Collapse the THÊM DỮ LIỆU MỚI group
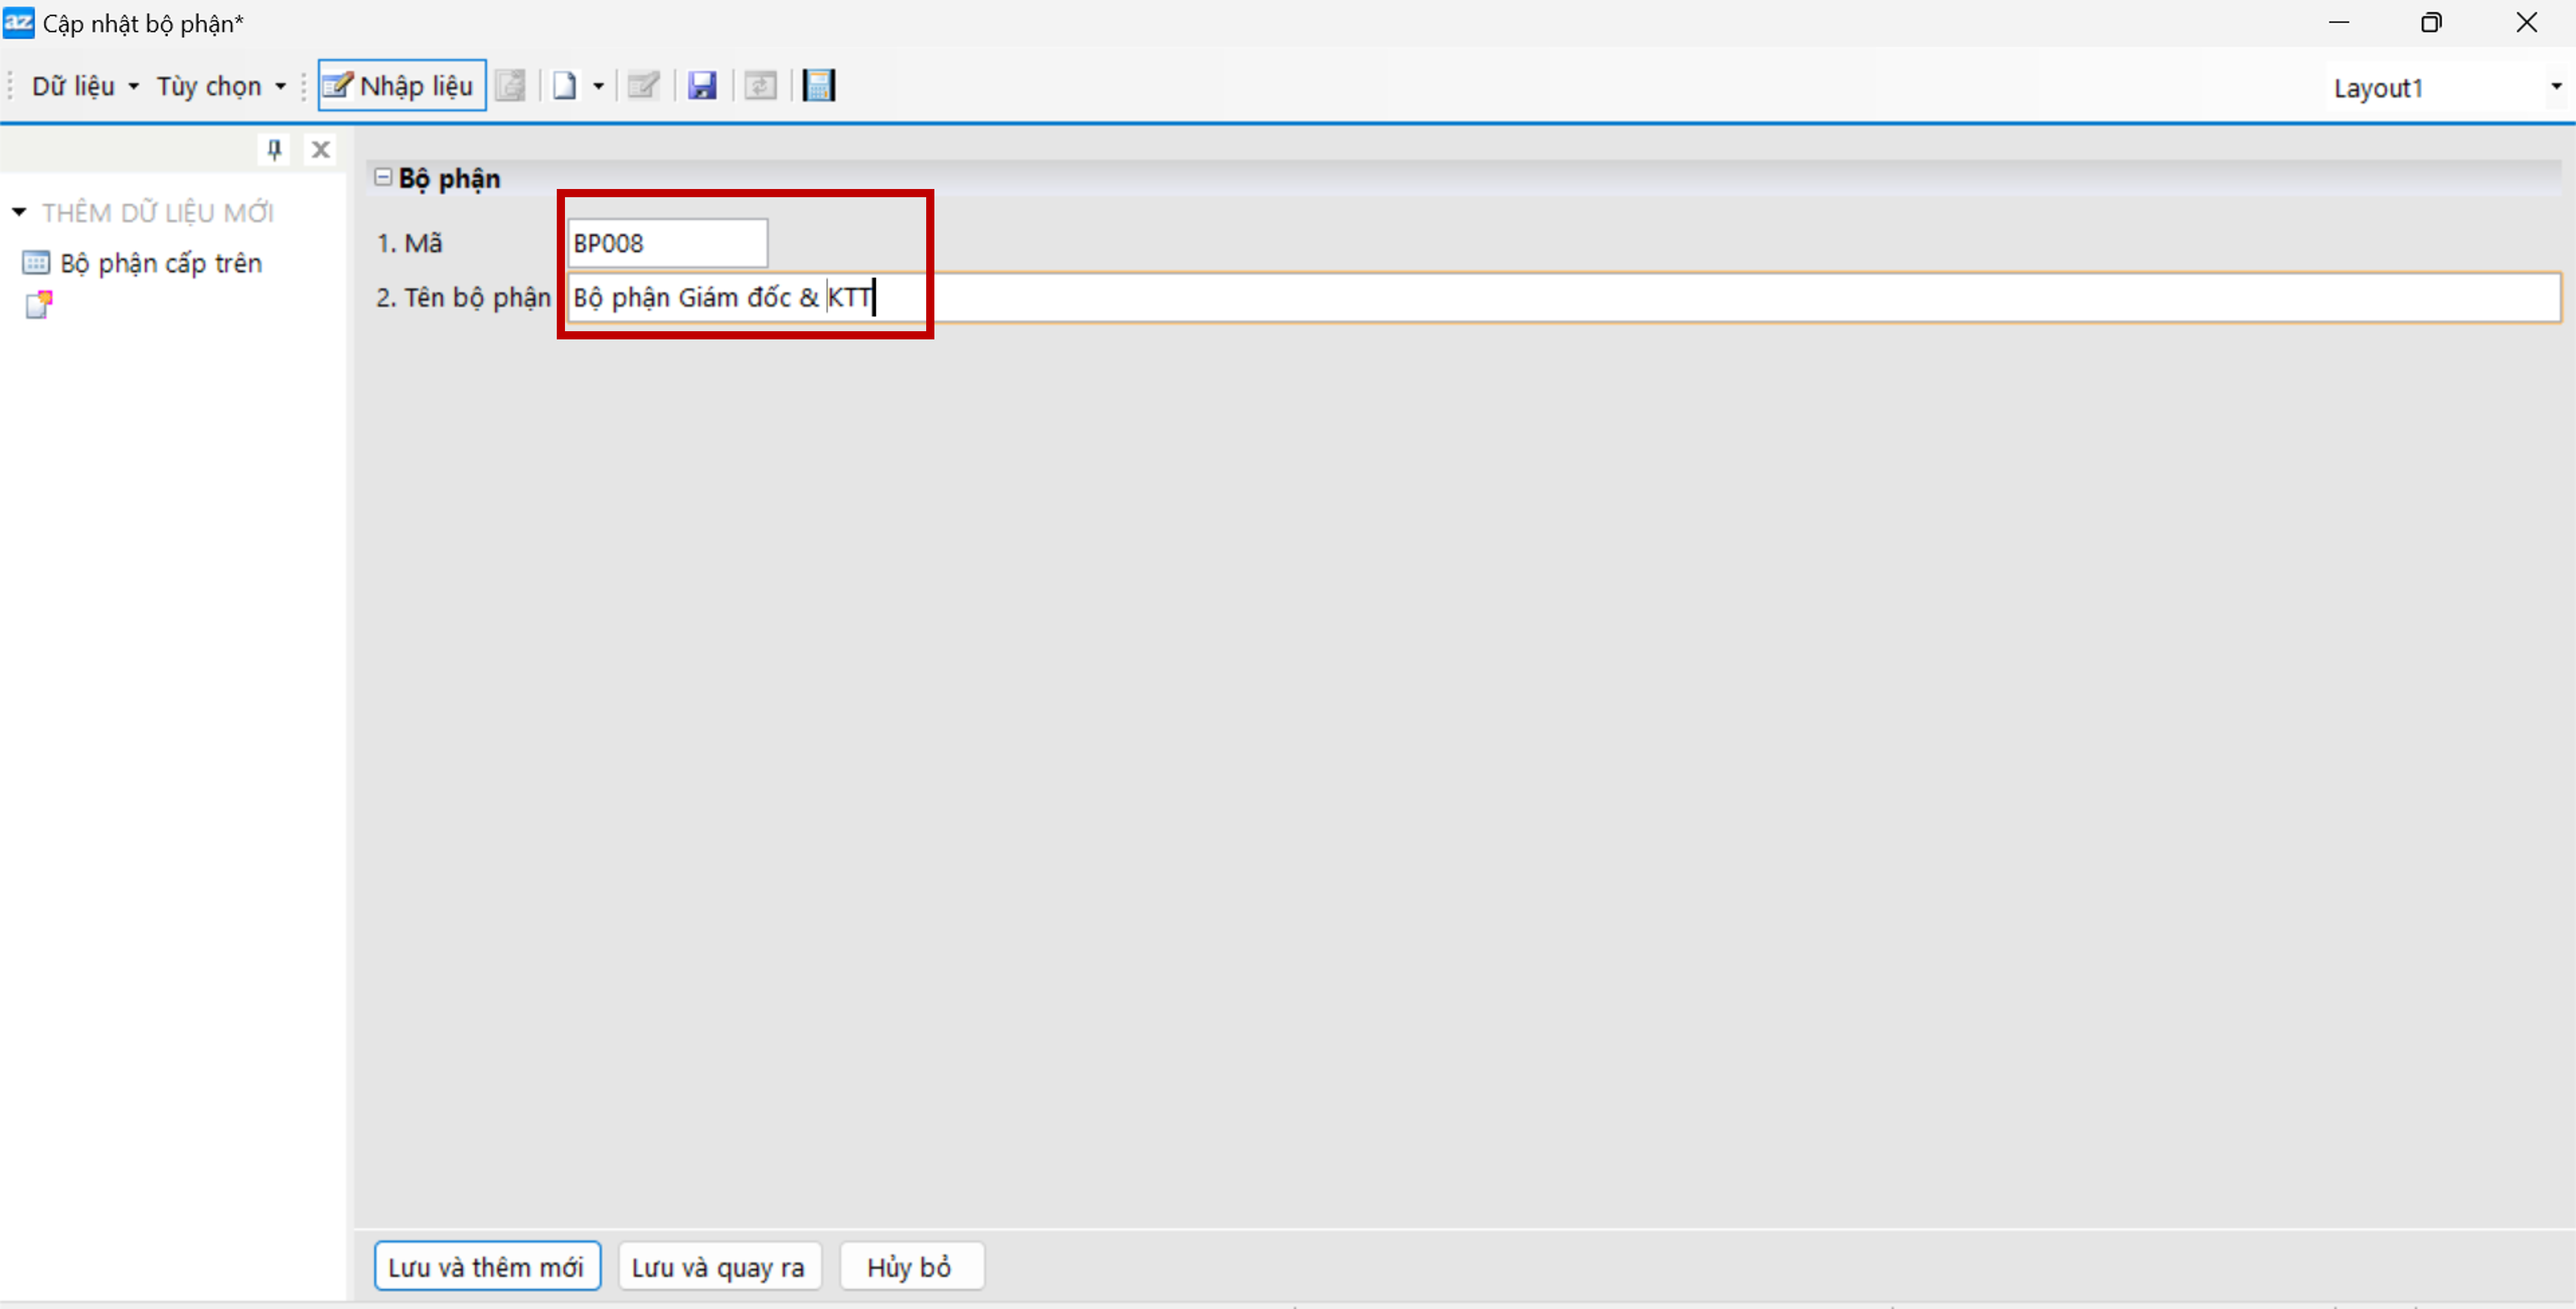 click(19, 212)
